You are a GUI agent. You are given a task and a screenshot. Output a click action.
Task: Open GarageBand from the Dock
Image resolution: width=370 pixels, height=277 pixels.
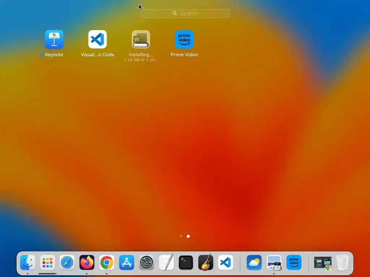click(x=206, y=263)
